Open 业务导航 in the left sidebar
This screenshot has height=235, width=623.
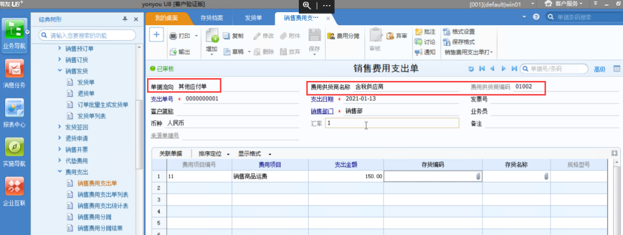[14, 35]
